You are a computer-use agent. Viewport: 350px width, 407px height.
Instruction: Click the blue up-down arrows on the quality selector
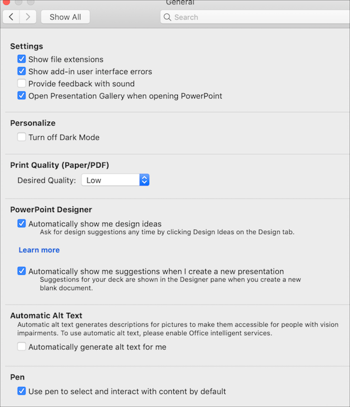pyautogui.click(x=144, y=180)
